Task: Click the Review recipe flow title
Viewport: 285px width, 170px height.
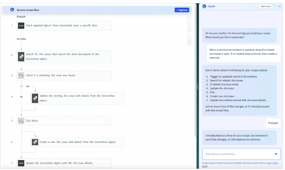Action: point(28,10)
